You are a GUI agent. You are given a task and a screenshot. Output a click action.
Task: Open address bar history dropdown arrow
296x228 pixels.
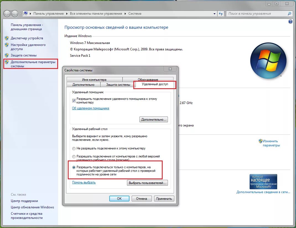(214, 14)
